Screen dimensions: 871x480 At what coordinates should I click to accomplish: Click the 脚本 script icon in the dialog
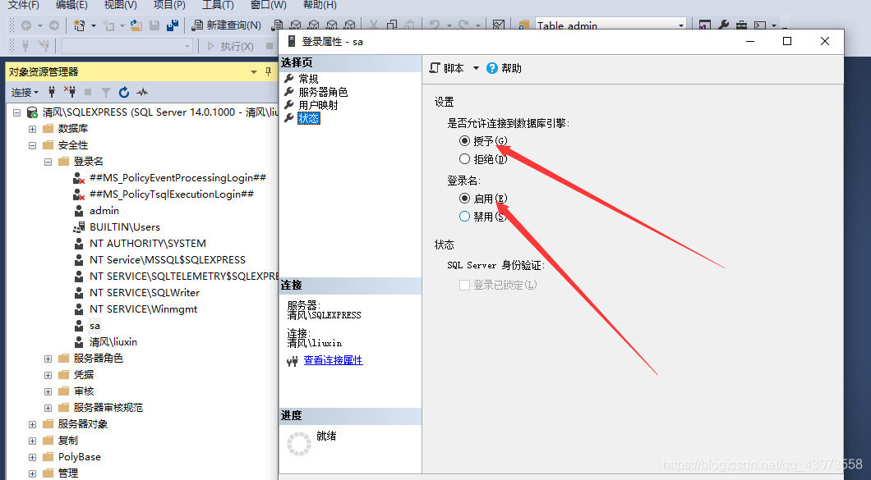435,68
